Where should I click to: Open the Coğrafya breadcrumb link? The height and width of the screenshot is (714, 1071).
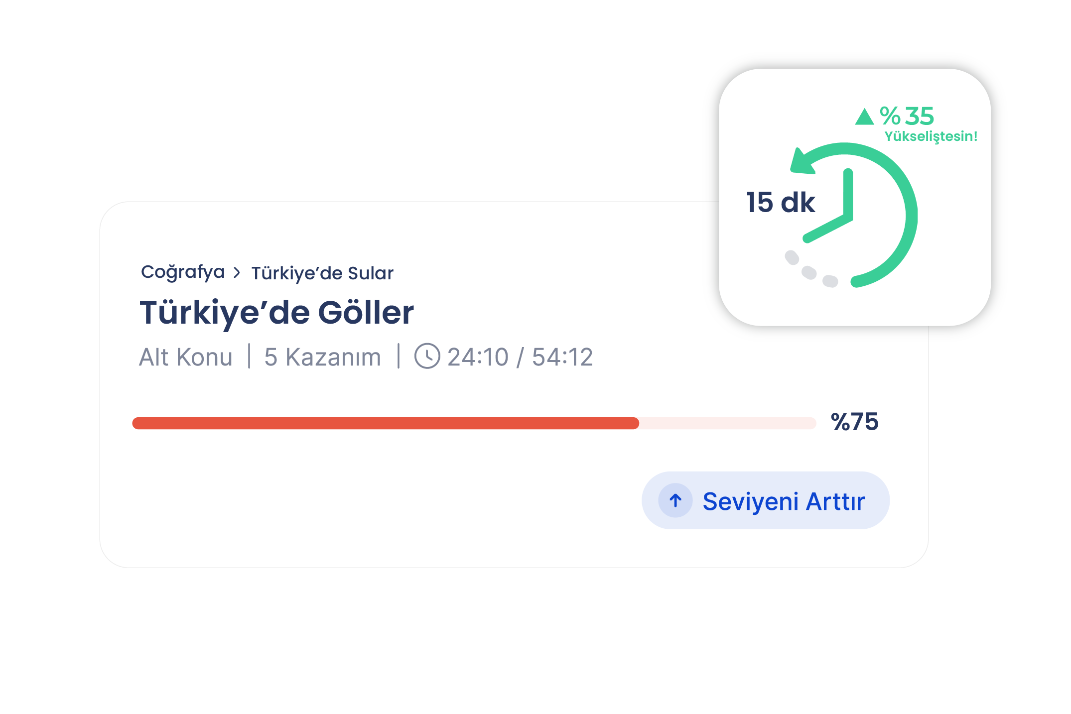[x=183, y=272]
